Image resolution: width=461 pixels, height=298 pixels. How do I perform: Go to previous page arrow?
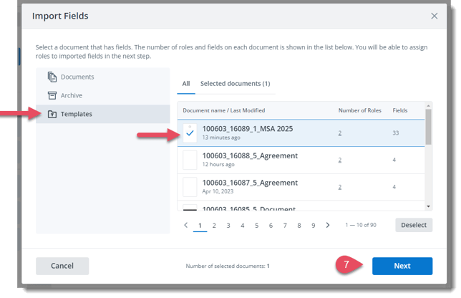pyautogui.click(x=186, y=226)
